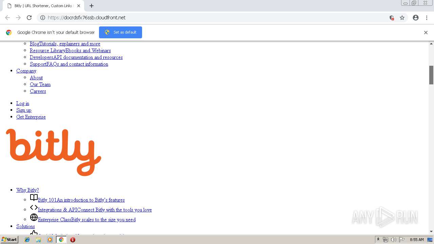The height and width of the screenshot is (244, 434).
Task: Click the Chrome taskbar icon
Action: click(x=61, y=240)
